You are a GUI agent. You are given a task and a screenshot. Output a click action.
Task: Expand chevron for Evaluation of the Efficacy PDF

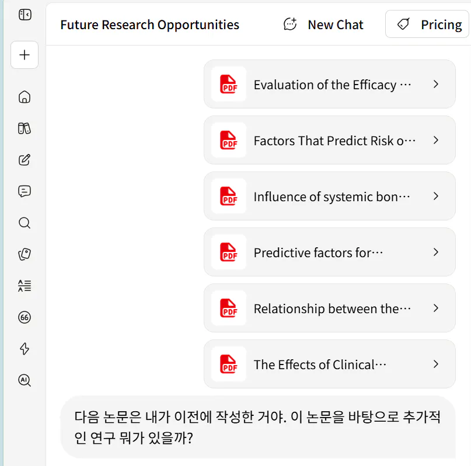tap(436, 85)
